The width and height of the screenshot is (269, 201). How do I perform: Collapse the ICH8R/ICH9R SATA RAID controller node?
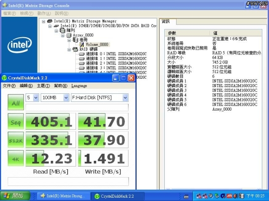pyautogui.click(x=50, y=26)
